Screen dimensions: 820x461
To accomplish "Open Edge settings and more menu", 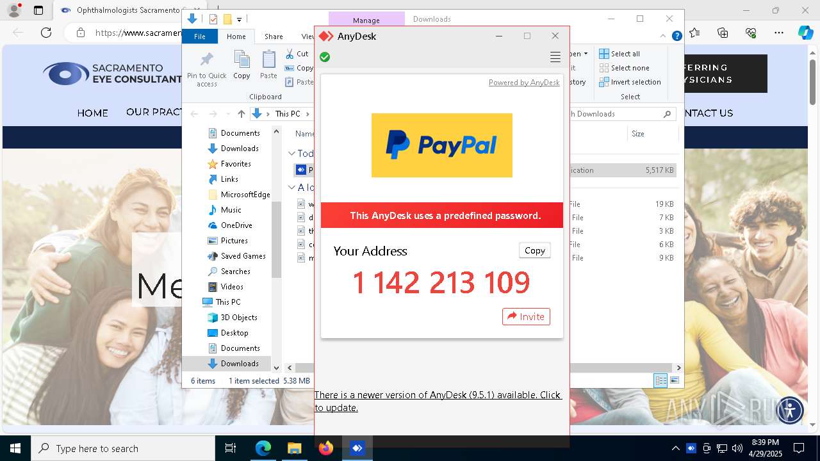I will pyautogui.click(x=779, y=33).
